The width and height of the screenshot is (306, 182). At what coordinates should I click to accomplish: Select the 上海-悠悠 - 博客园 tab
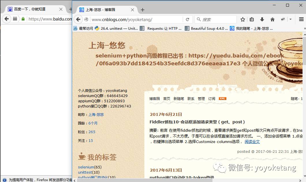click(x=107, y=10)
